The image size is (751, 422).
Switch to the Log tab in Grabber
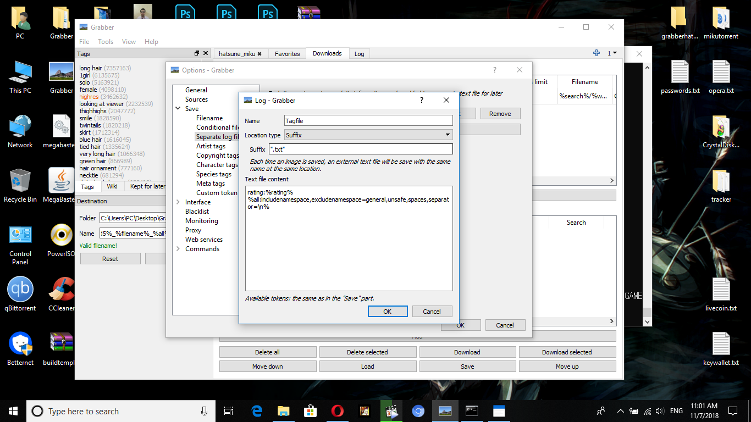(359, 54)
